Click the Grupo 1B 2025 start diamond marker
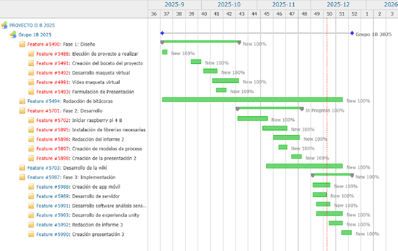This screenshot has height=251, width=398. 162,33
